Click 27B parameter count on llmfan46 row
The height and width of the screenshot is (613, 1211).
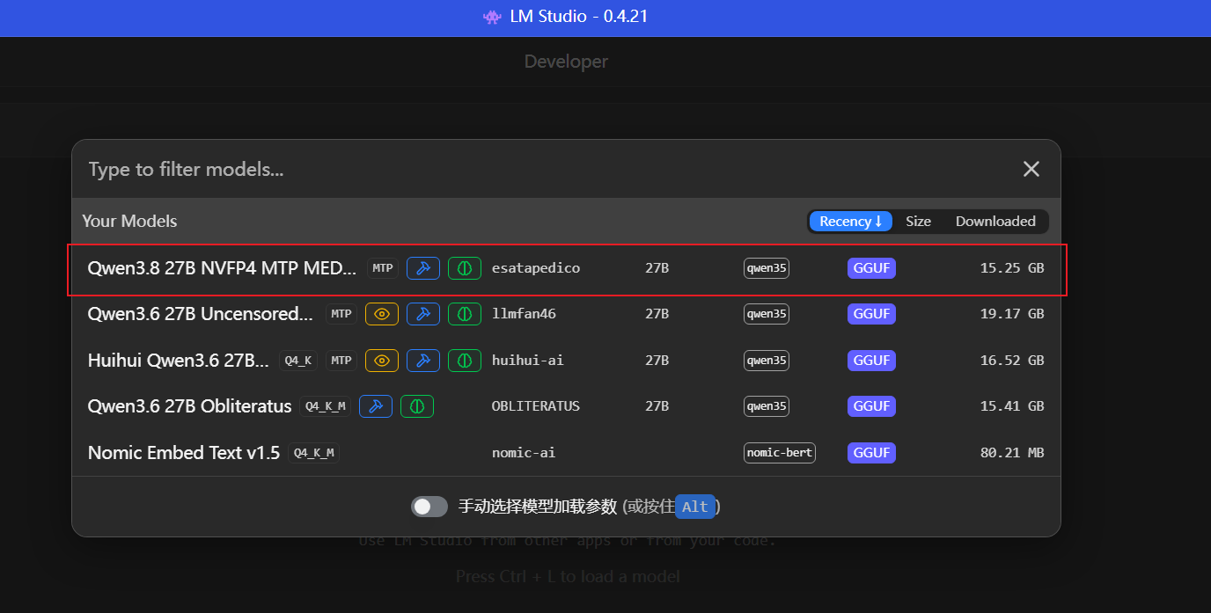coord(657,314)
